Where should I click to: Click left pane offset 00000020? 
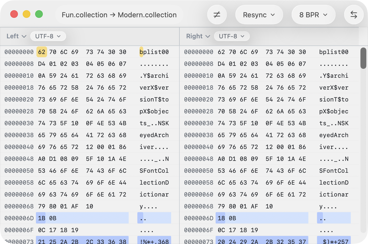click(19, 99)
